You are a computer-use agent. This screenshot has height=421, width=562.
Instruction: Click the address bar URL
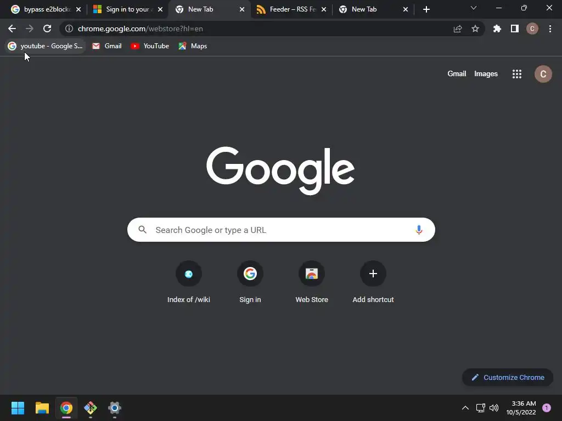[140, 29]
